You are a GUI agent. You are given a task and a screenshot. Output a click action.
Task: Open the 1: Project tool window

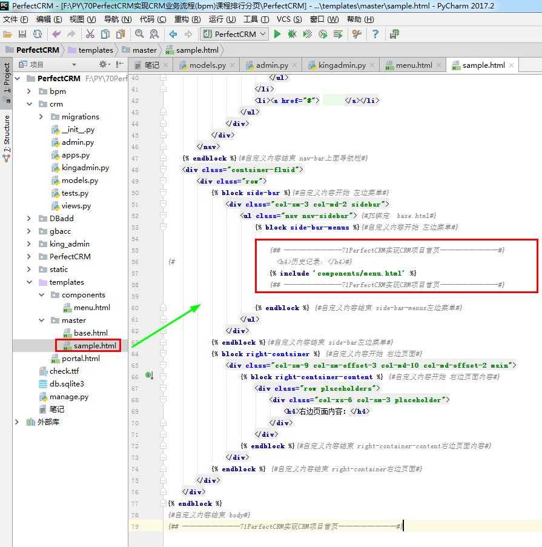6,82
